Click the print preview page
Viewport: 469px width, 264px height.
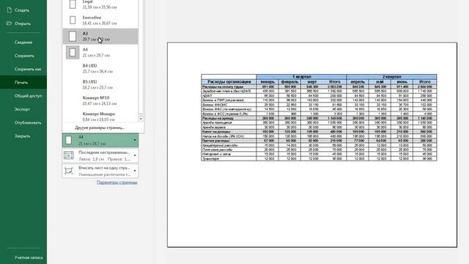click(x=312, y=144)
